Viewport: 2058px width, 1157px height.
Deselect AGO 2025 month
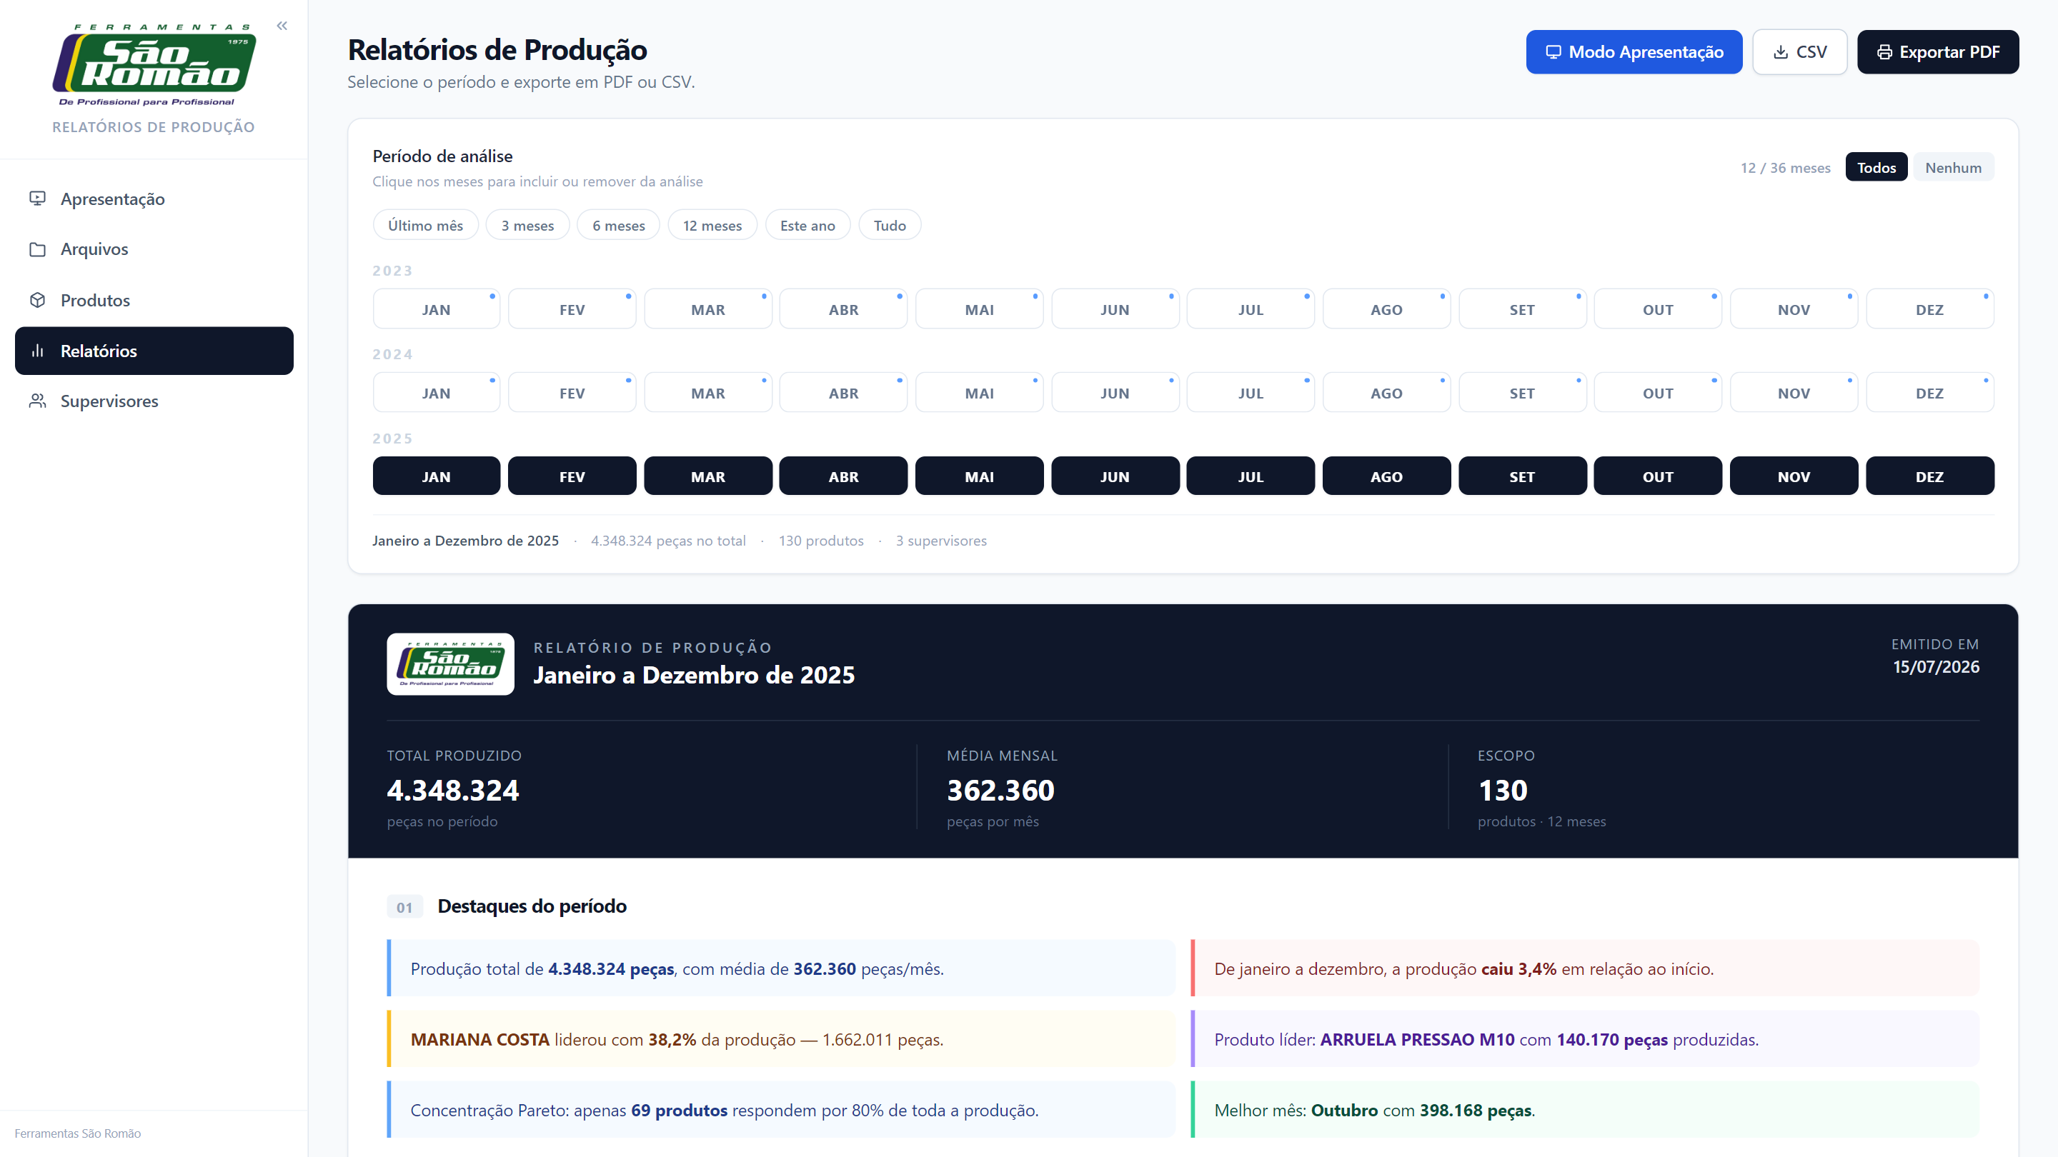[x=1387, y=476]
